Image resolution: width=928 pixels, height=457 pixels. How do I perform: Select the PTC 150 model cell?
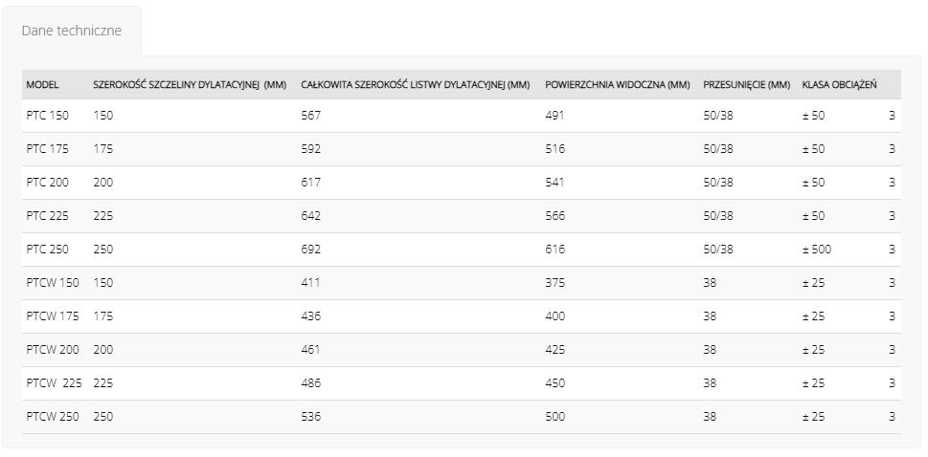click(x=47, y=116)
